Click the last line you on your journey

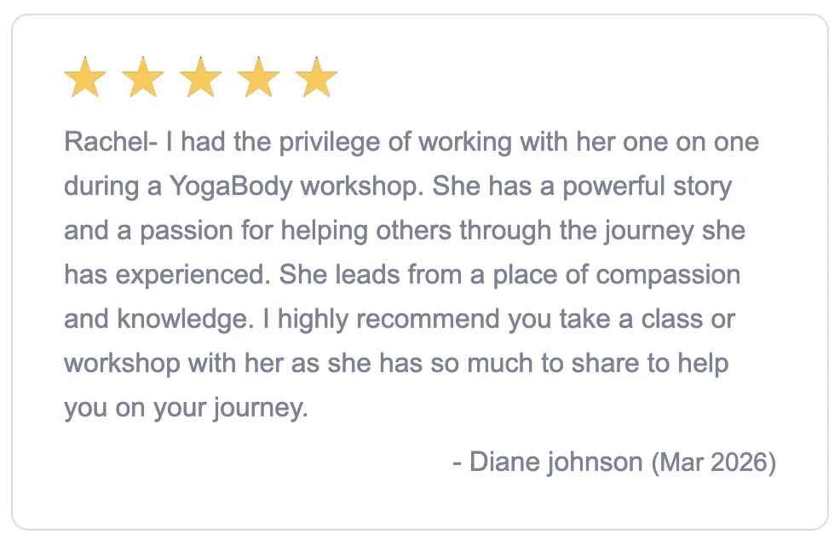pyautogui.click(x=186, y=409)
